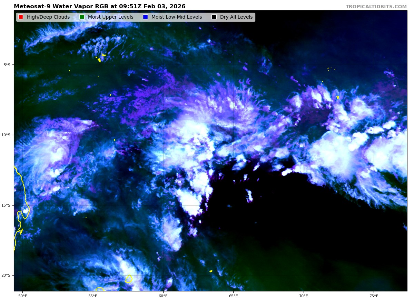414x299 pixels.
Task: Select the 'Moist Upper Levels' legend label
Action: coord(110,17)
